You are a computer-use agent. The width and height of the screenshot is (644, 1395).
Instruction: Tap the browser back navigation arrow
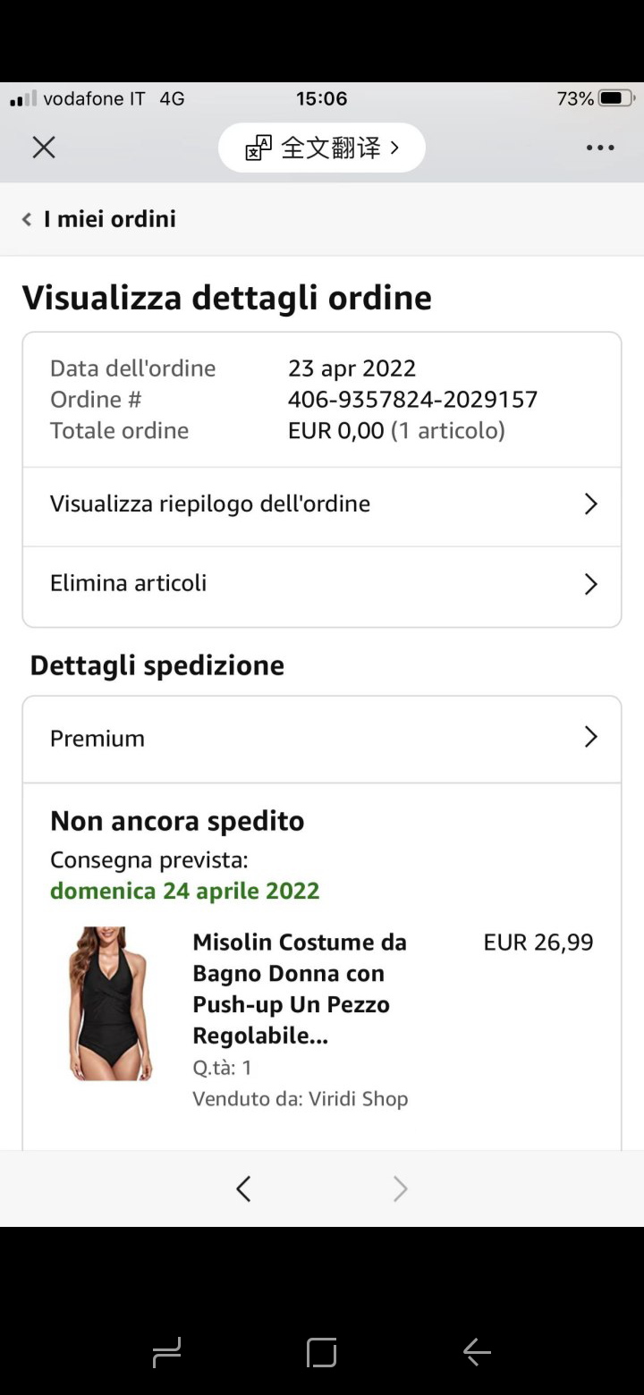tap(243, 1188)
